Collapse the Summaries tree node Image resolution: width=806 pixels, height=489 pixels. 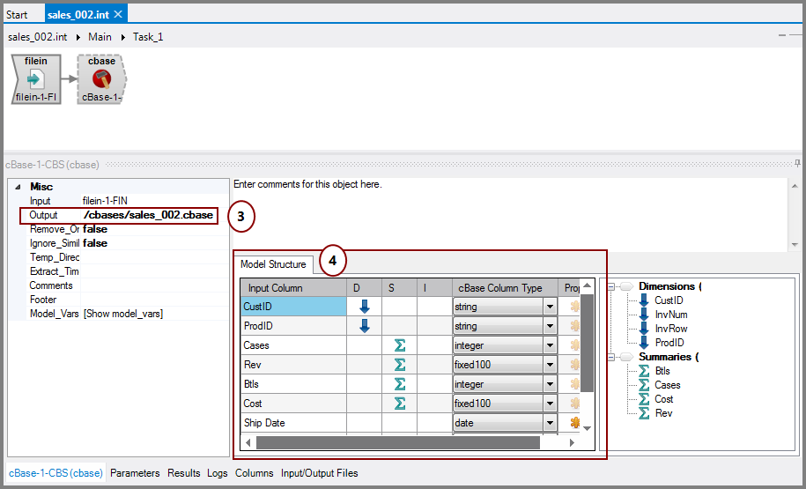tap(610, 357)
